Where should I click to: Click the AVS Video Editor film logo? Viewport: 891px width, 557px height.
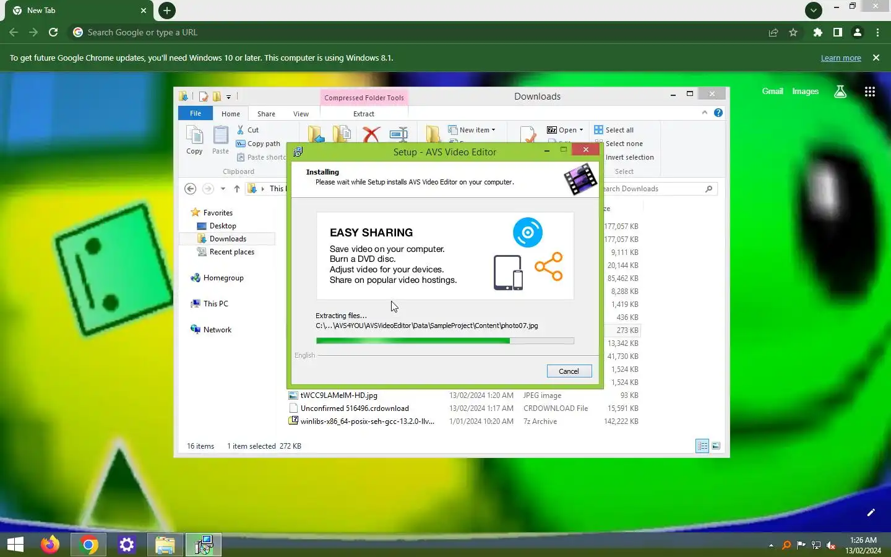580,179
